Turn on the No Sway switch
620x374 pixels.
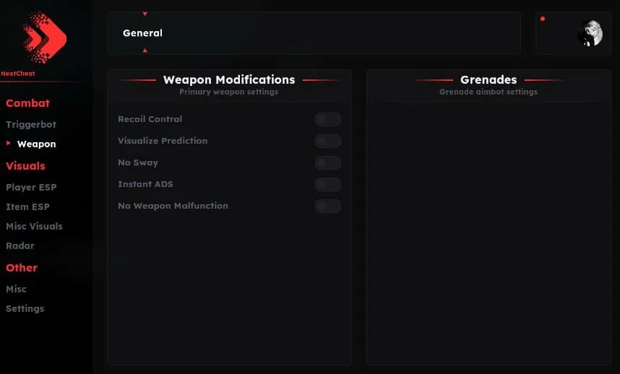(328, 162)
